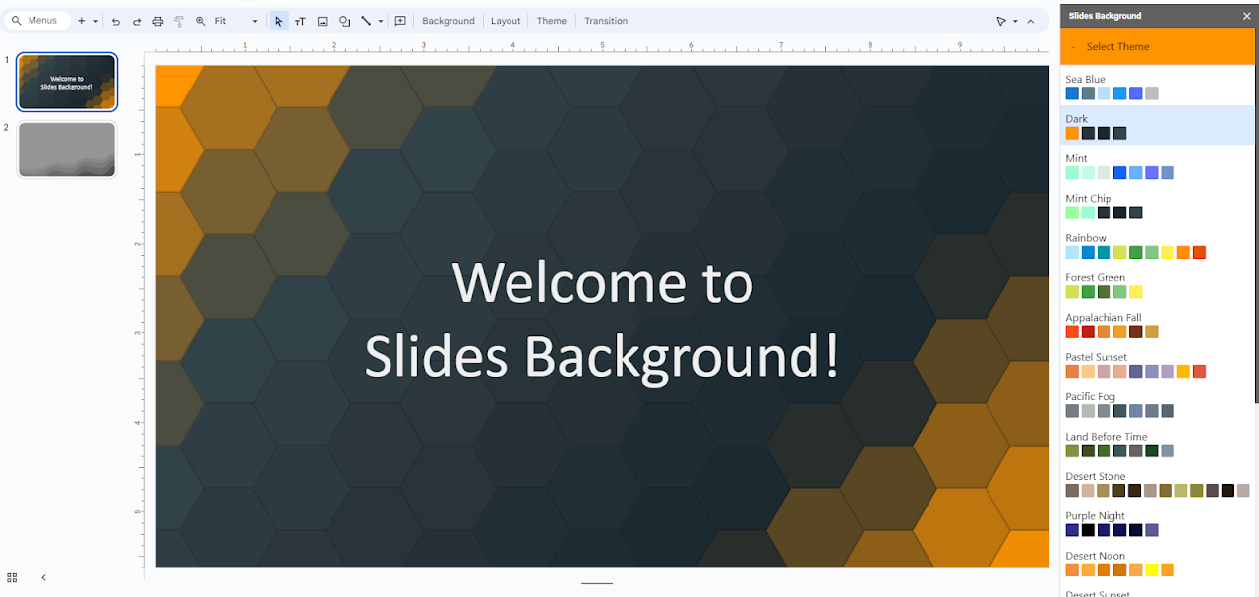1259x597 pixels.
Task: Choose the Forest Green theme
Action: [x=1158, y=285]
